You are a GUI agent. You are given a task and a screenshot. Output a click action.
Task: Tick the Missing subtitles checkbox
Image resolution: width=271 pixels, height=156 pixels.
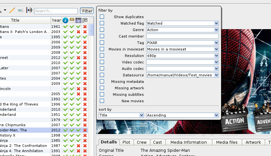pos(102,94)
